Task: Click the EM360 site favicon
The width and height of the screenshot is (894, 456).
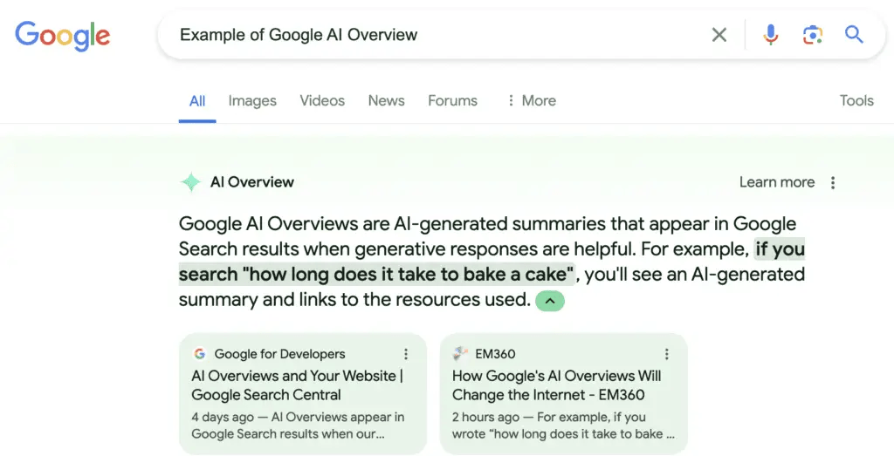Action: click(x=460, y=354)
